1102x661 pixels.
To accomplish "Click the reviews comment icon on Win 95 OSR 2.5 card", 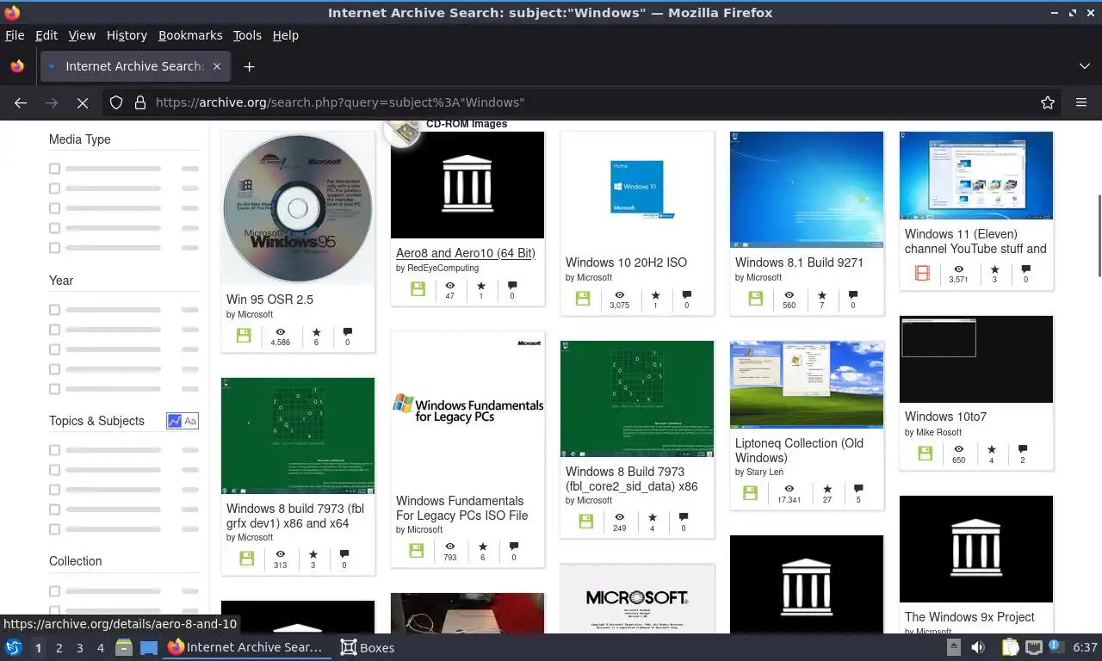I will [347, 331].
